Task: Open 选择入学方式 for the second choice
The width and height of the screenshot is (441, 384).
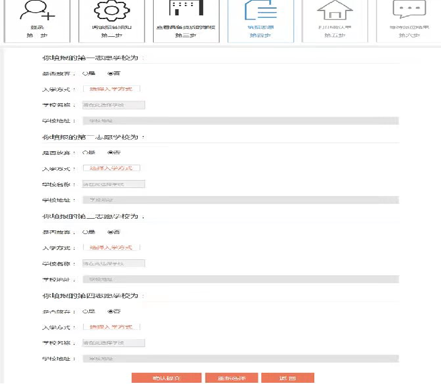Action: (x=111, y=168)
